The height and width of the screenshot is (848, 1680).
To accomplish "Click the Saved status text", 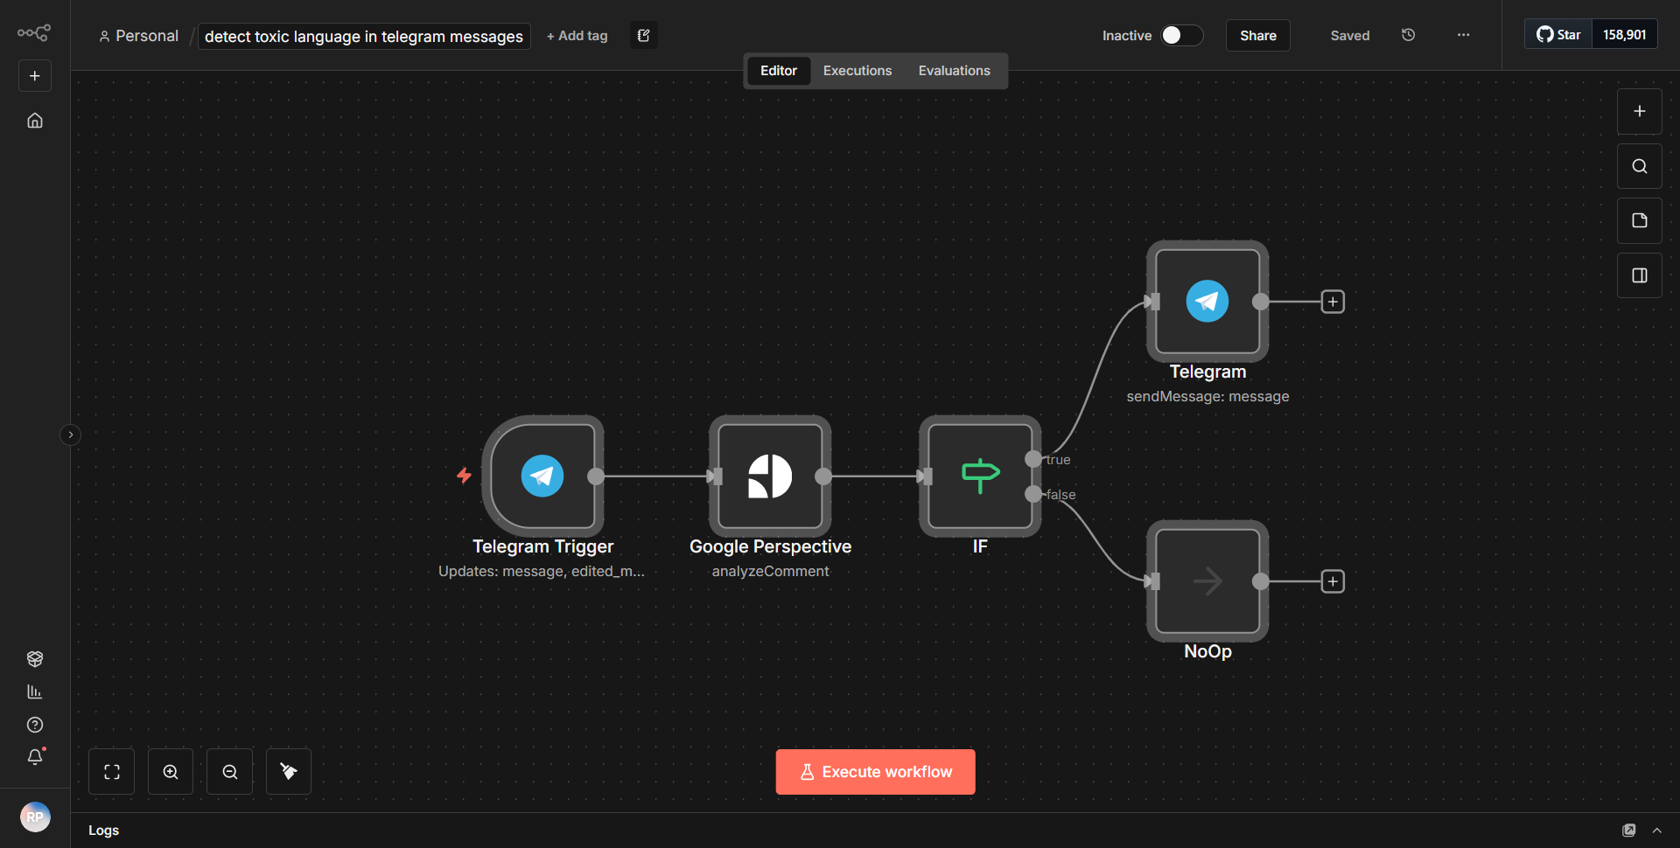I will (1349, 36).
